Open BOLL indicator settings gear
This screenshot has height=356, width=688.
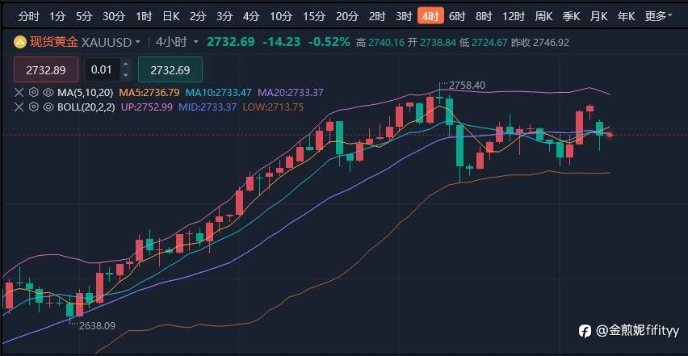tap(34, 107)
